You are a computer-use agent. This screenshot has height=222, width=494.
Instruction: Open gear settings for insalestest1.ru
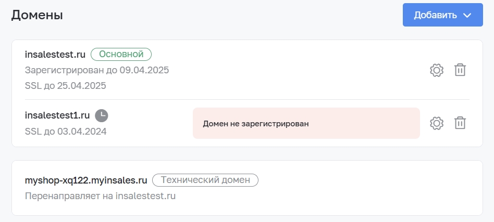click(436, 123)
